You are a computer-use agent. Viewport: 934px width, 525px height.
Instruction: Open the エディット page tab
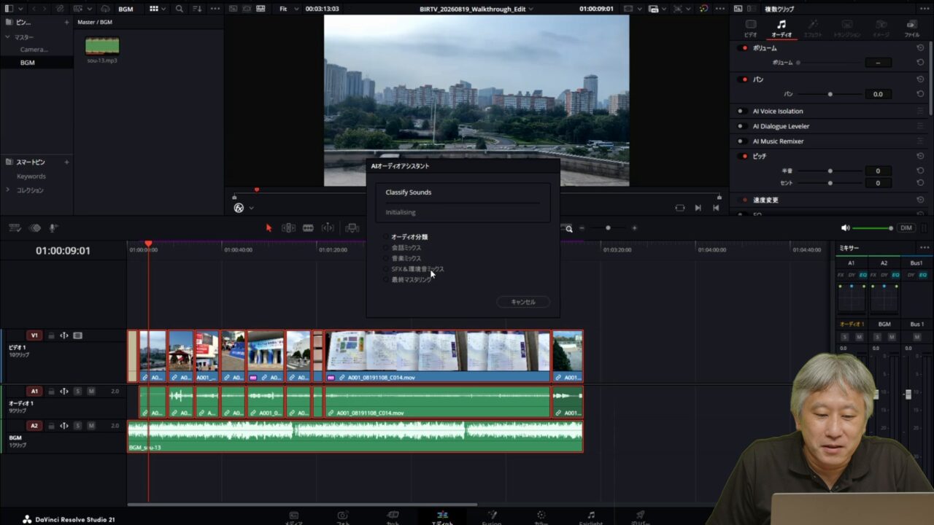tap(442, 517)
